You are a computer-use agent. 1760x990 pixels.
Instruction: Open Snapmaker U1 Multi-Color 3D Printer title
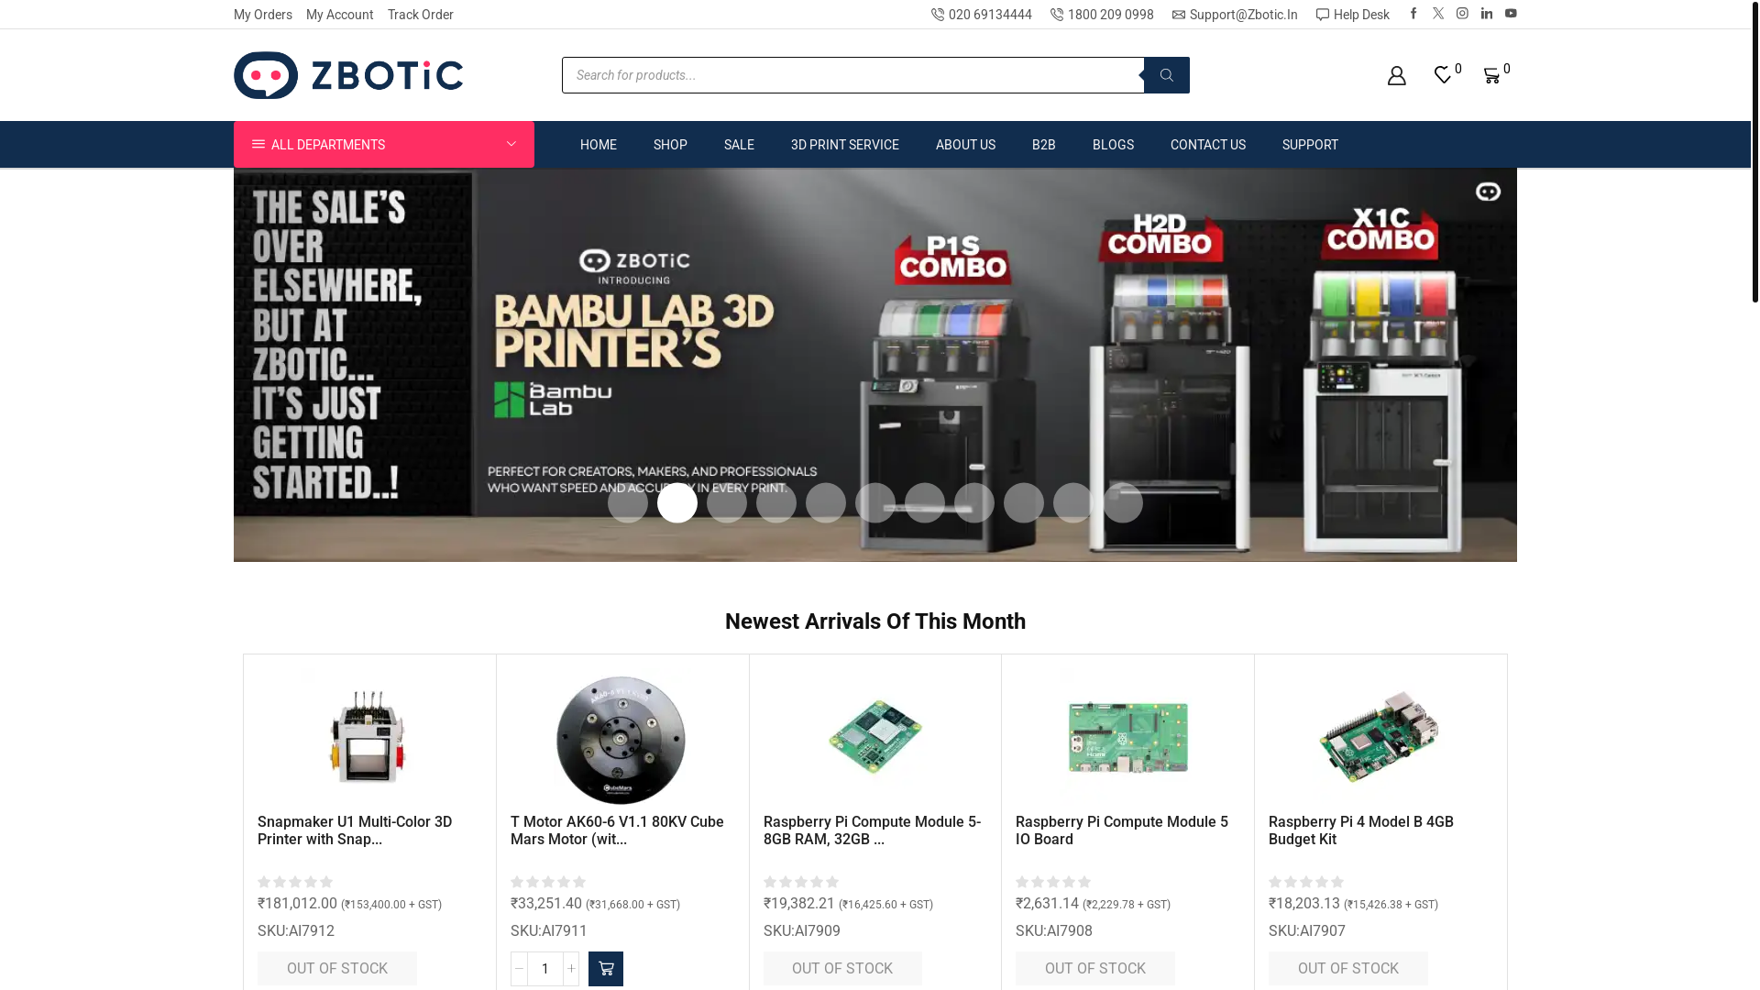pyautogui.click(x=355, y=830)
